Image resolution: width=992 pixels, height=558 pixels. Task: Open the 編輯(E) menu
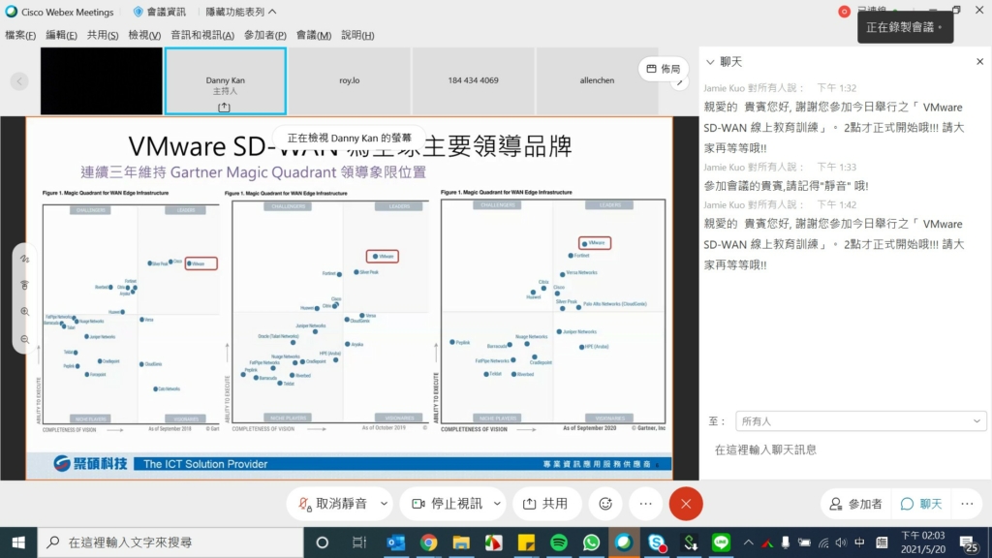pyautogui.click(x=61, y=35)
